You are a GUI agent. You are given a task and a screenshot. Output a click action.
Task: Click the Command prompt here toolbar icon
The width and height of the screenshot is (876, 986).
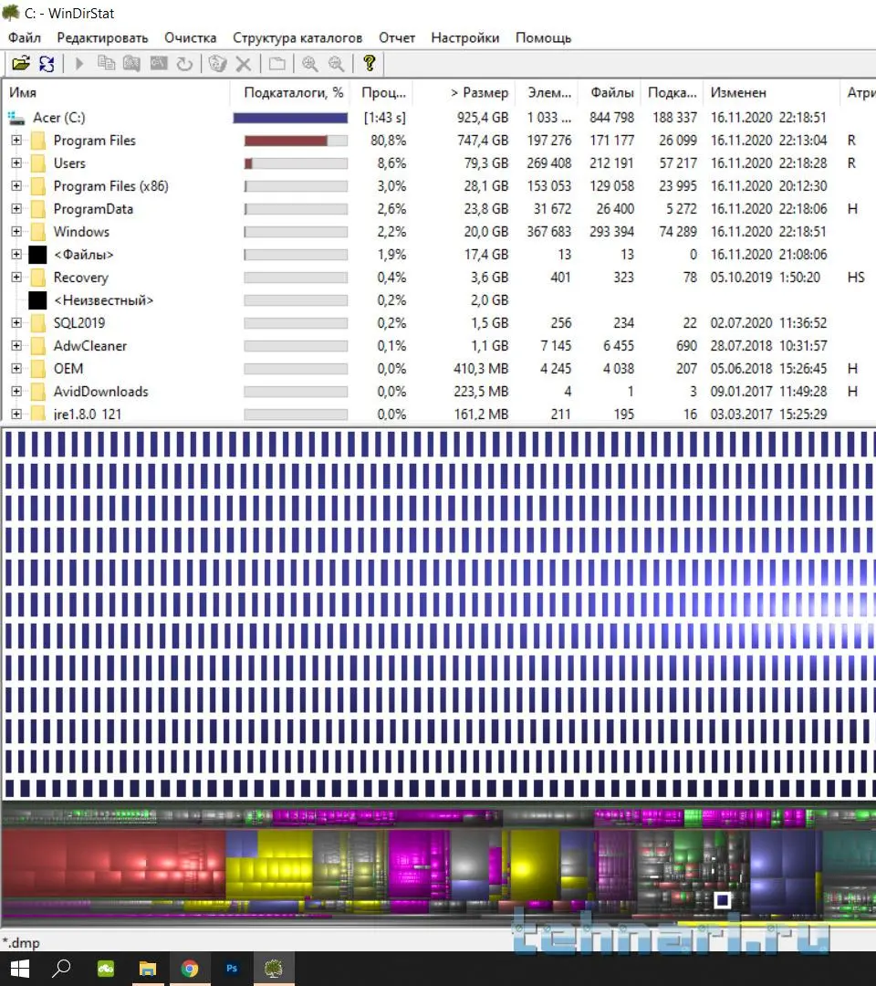pyautogui.click(x=159, y=64)
